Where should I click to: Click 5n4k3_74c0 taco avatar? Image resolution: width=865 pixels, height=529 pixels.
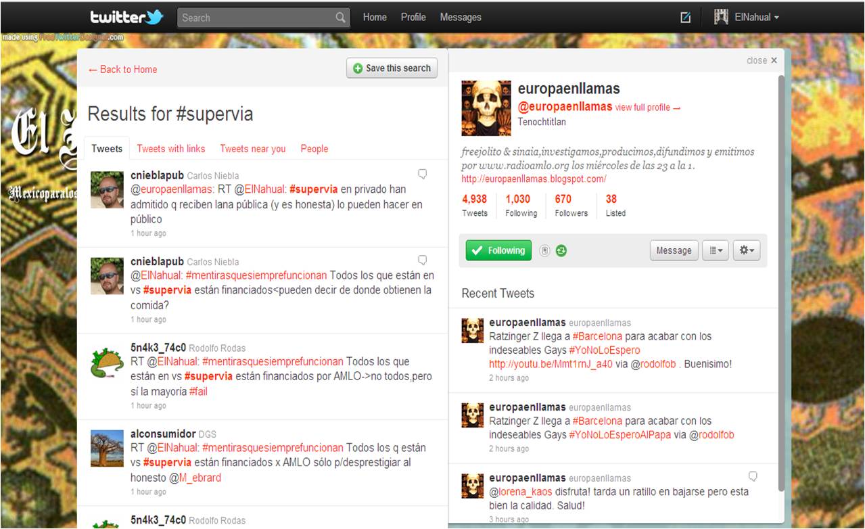(x=107, y=361)
